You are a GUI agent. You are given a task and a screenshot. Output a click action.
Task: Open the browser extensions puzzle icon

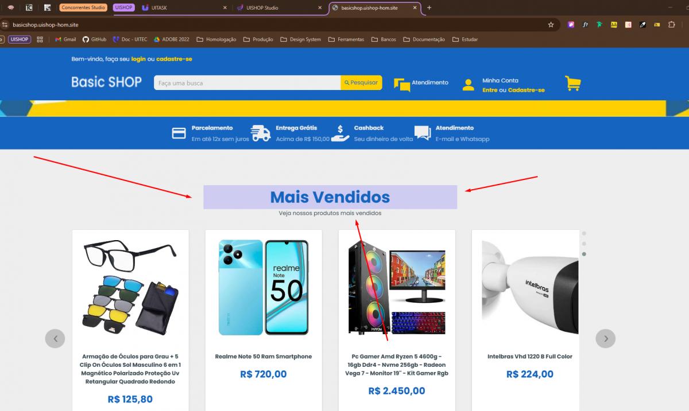click(x=671, y=25)
